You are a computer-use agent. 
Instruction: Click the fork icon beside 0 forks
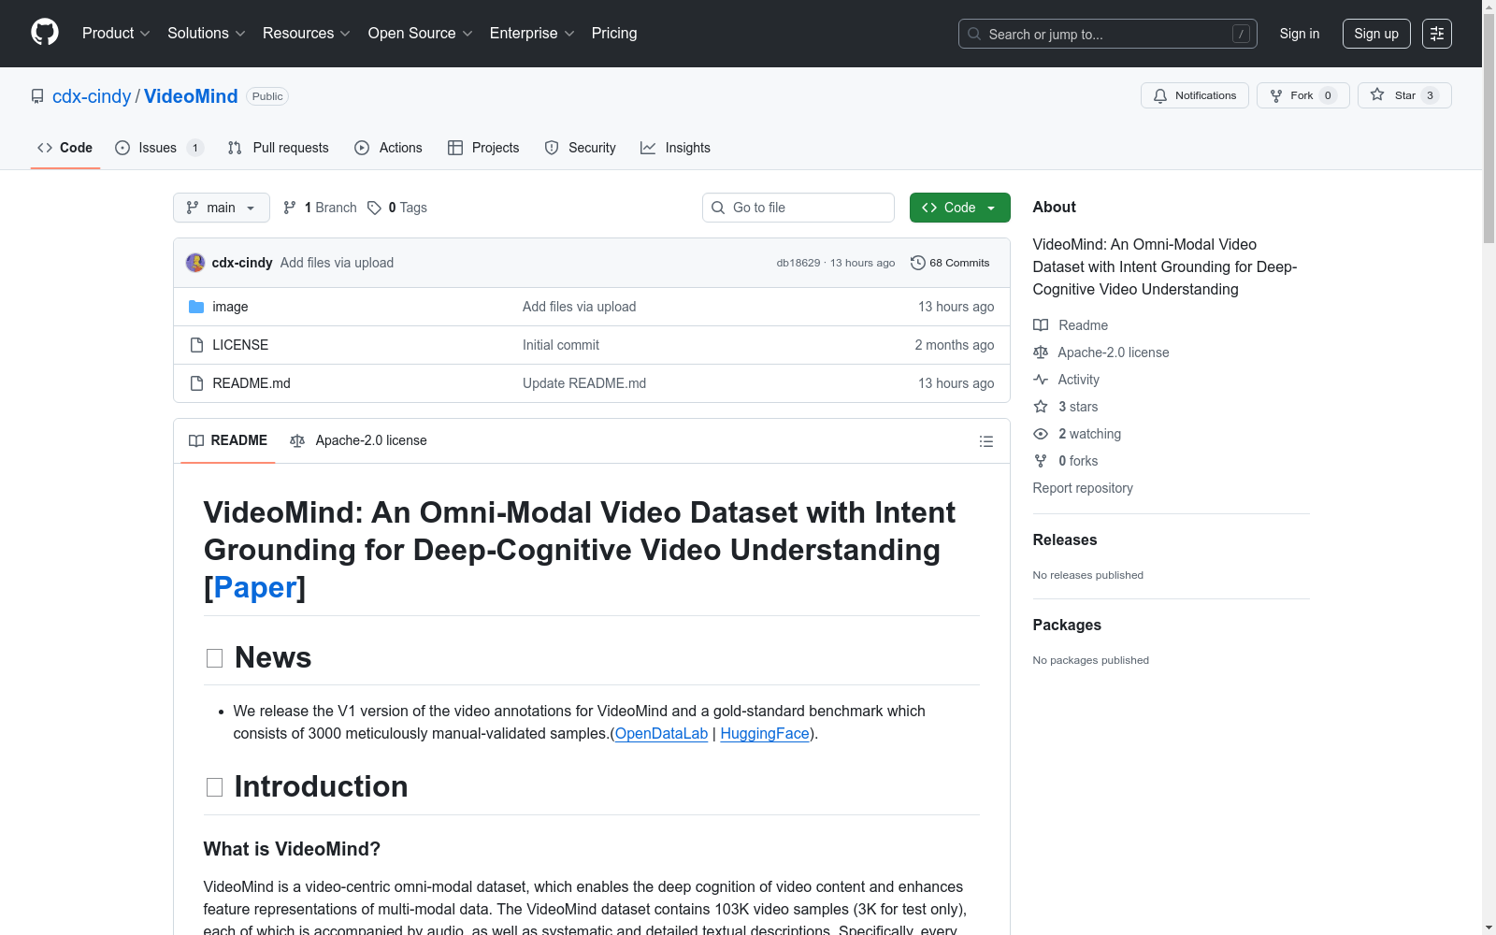(1041, 461)
